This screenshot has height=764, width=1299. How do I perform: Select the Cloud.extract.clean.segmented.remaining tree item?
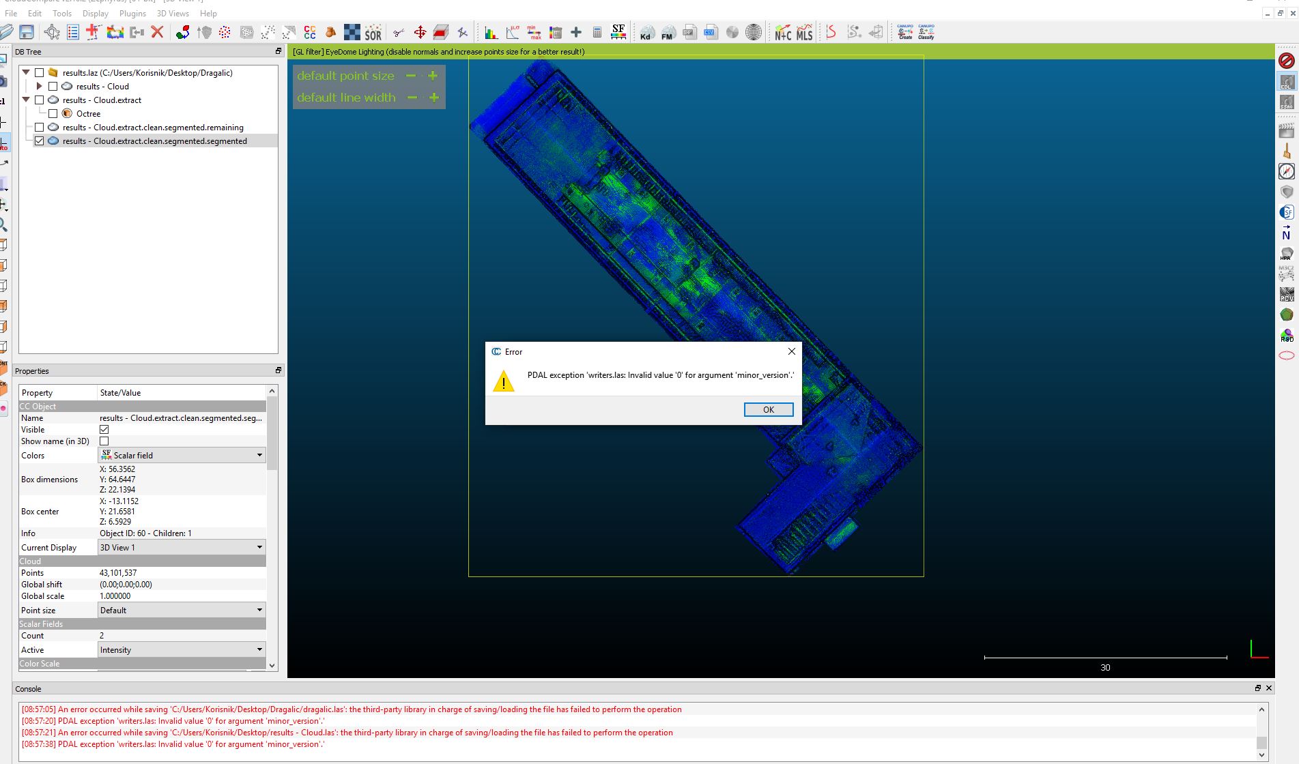tap(153, 128)
